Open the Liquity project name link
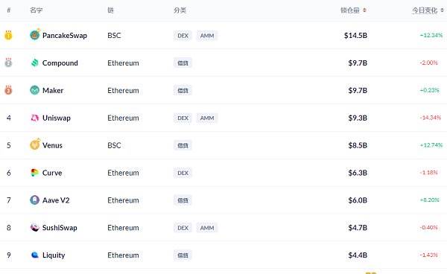Viewport: 447px width, 274px height. (54, 255)
